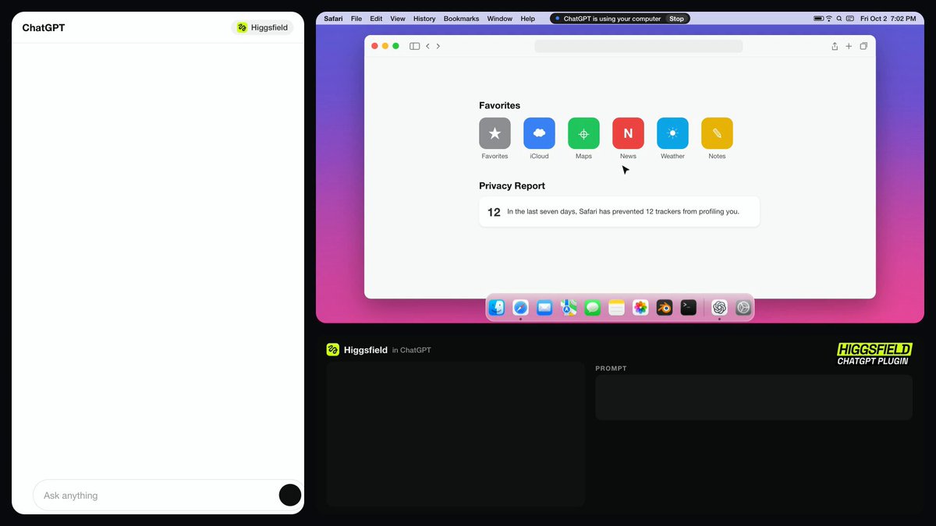Open Mail from the Dock
This screenshot has height=526, width=936.
coord(544,308)
